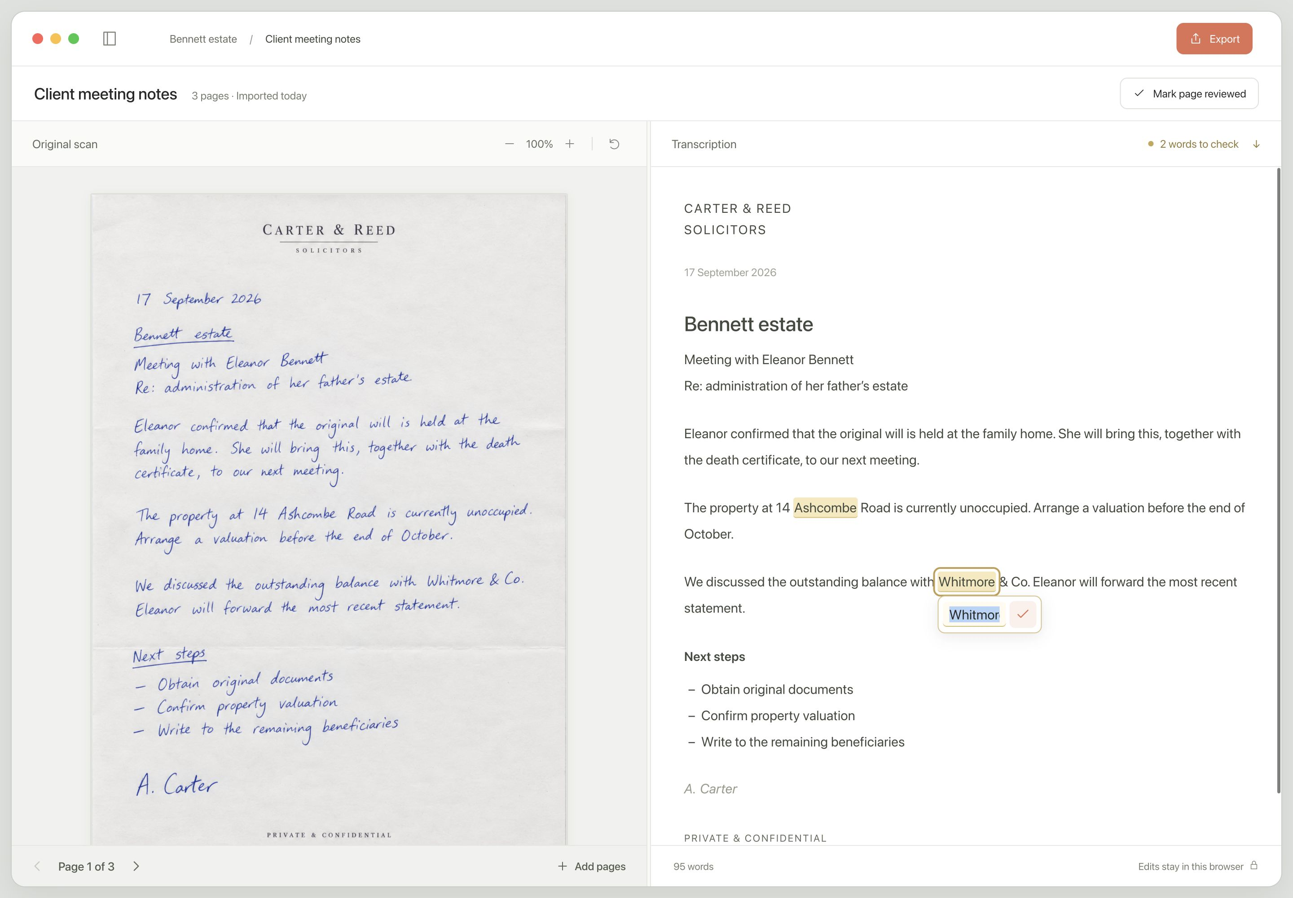Click Confirm property valuation line
Viewport: 1293px width, 898px height.
coord(778,716)
